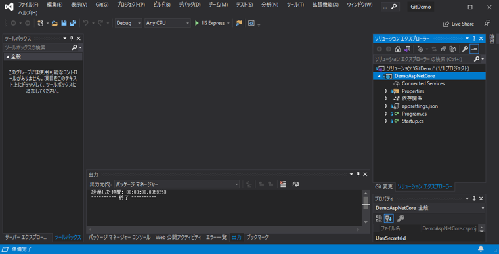Click toolbox search magnifier icon
499x254 pixels.
pyautogui.click(x=74, y=47)
